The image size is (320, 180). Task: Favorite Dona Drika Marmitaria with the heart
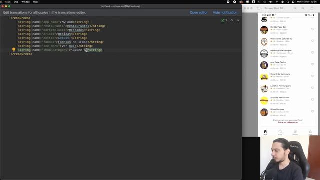pyautogui.click(x=312, y=76)
